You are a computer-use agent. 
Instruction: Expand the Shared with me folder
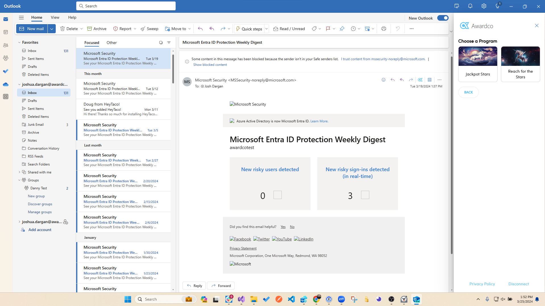pos(19,172)
